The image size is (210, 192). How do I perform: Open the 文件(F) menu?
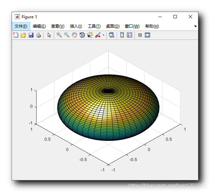[x=21, y=26]
